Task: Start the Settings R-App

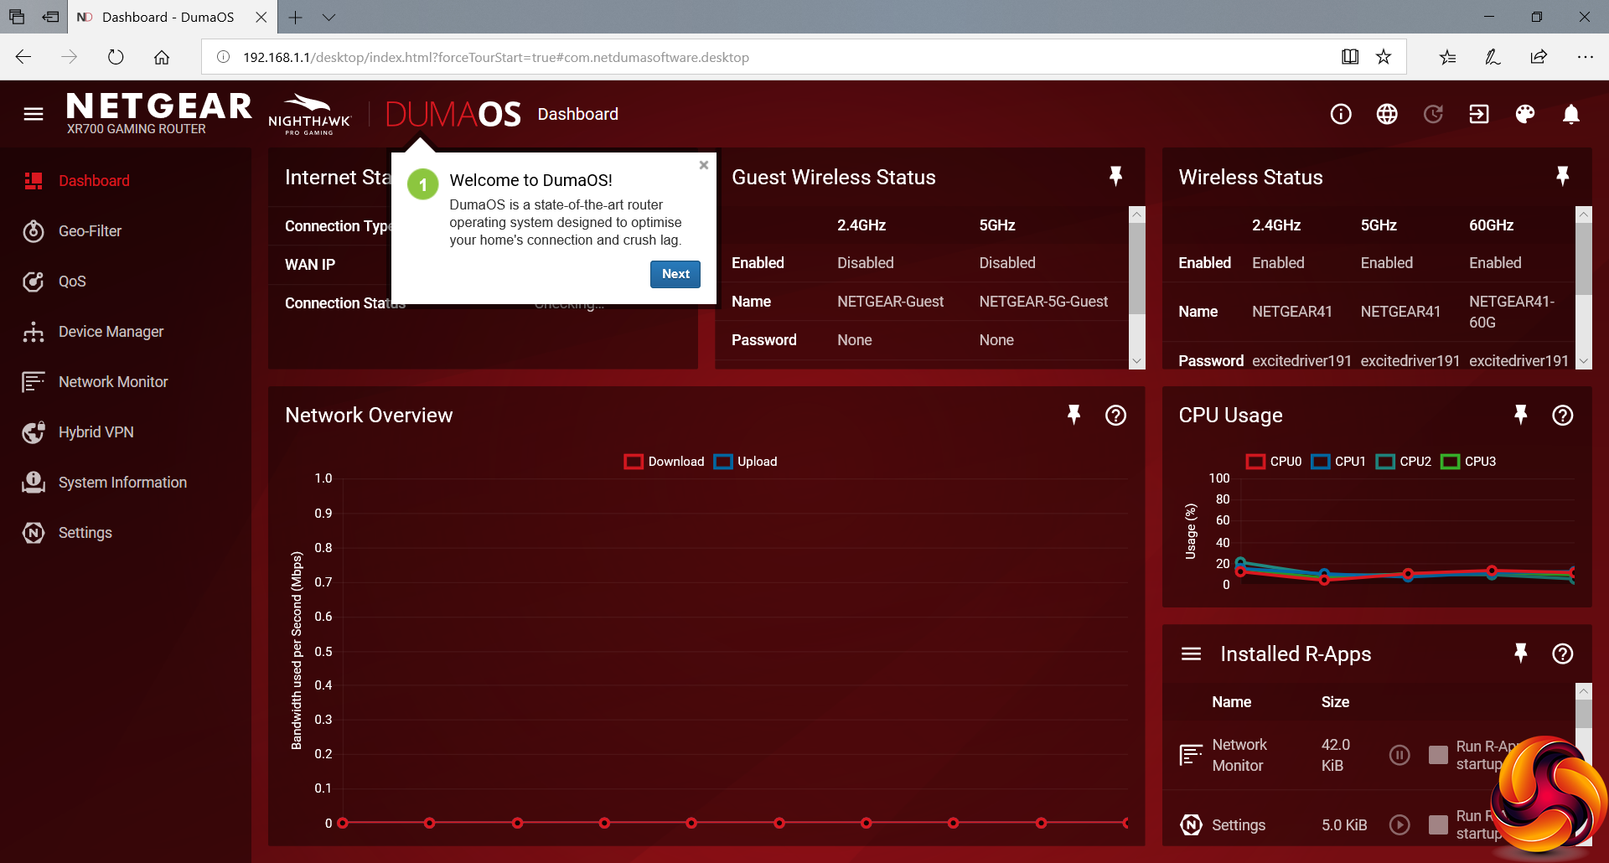Action: tap(1399, 824)
